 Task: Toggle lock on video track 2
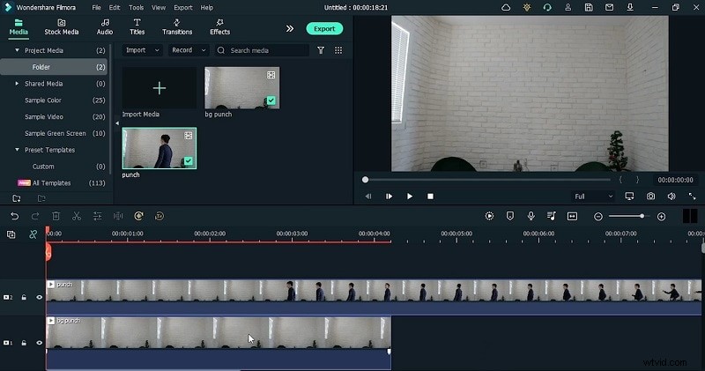pos(24,297)
